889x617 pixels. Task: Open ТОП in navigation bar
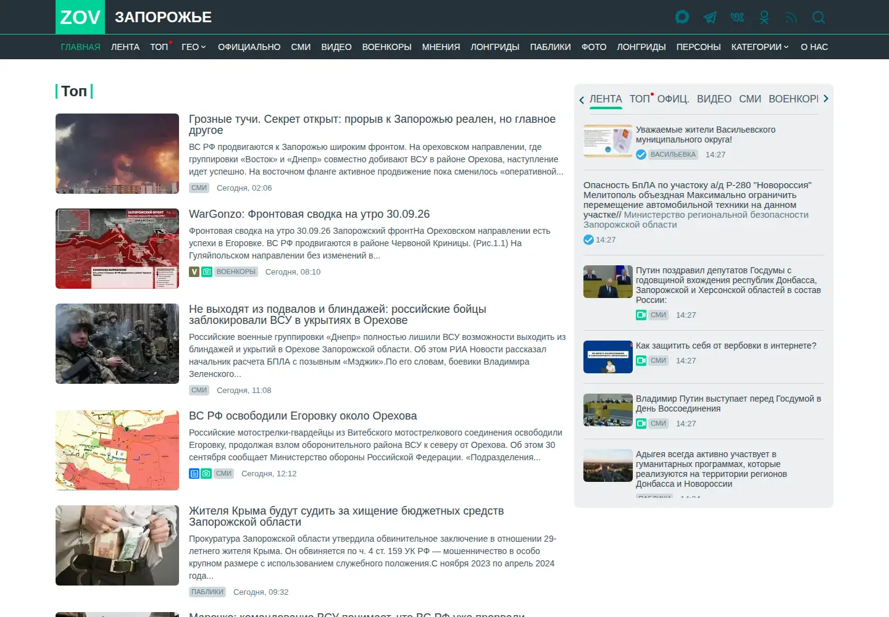(159, 47)
